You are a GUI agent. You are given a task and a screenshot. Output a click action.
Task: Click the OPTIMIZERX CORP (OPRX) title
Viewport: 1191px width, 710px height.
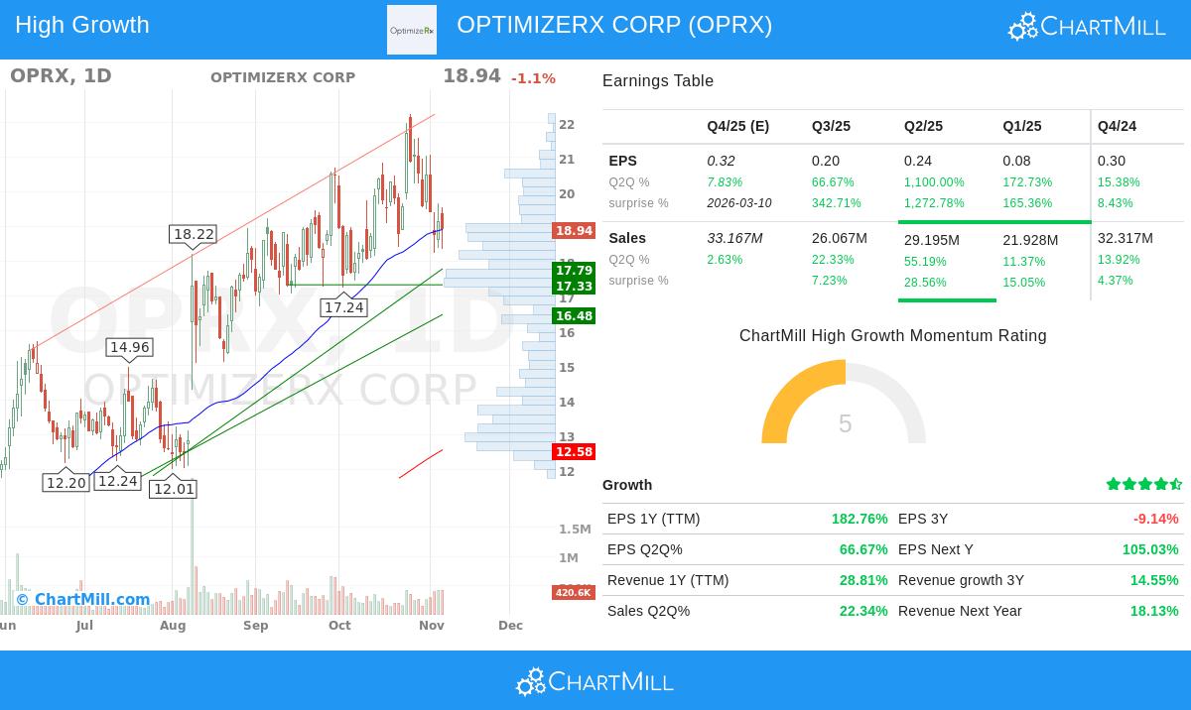(x=614, y=25)
